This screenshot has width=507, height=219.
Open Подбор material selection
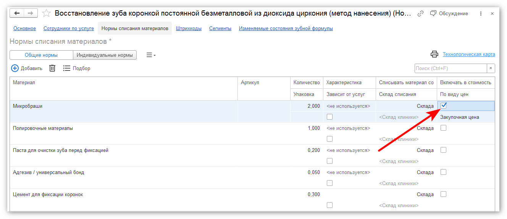coord(77,69)
